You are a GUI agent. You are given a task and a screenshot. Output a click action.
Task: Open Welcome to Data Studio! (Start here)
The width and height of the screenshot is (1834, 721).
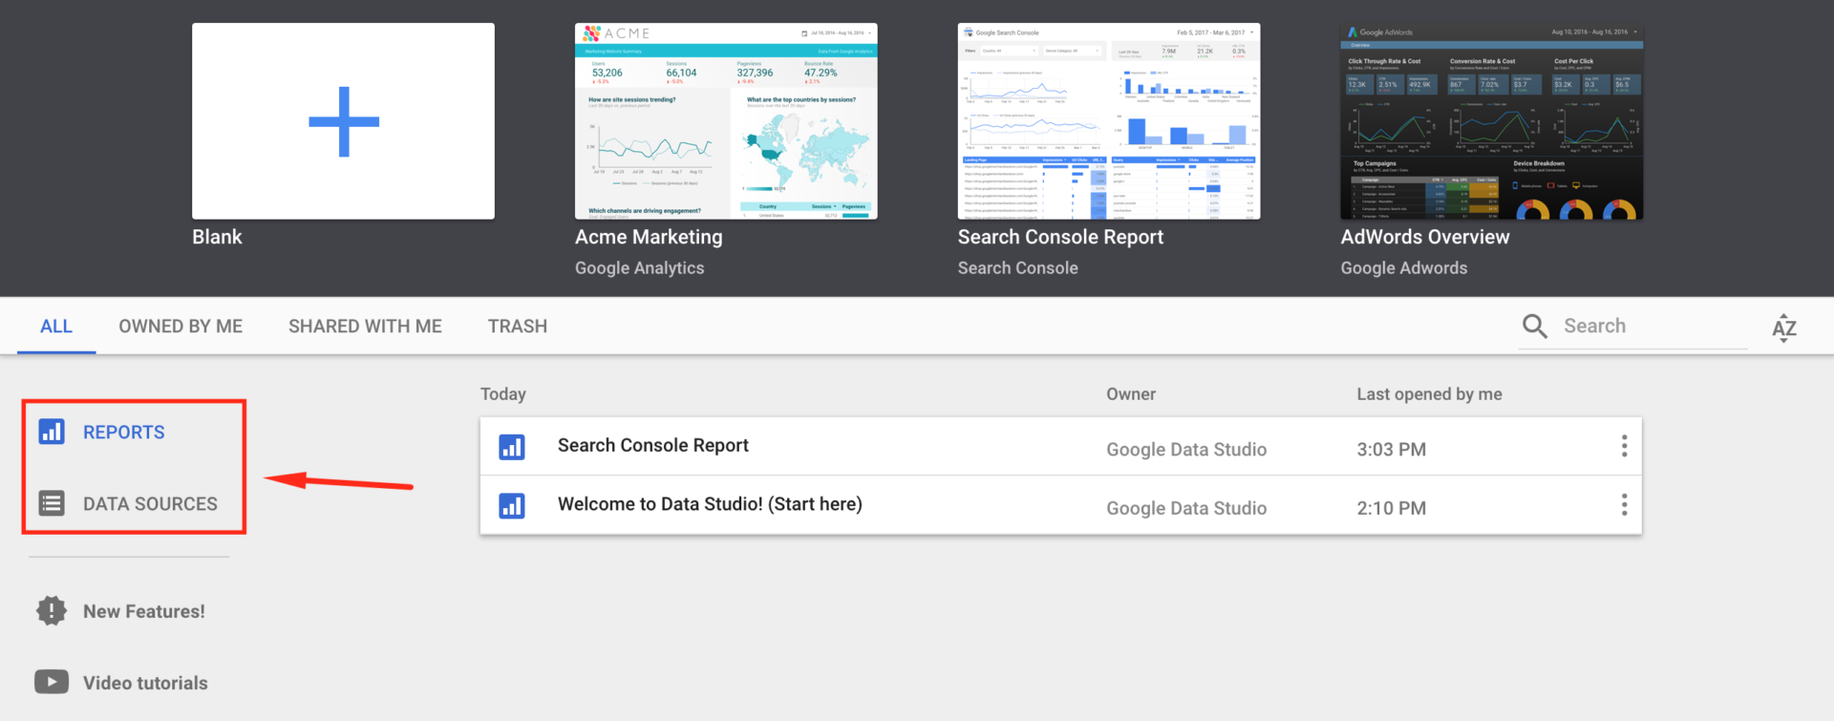[x=710, y=504]
